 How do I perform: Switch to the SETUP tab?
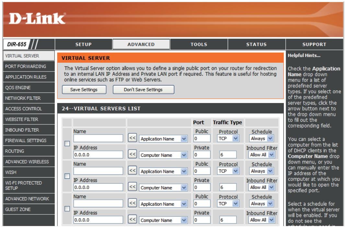[84, 44]
